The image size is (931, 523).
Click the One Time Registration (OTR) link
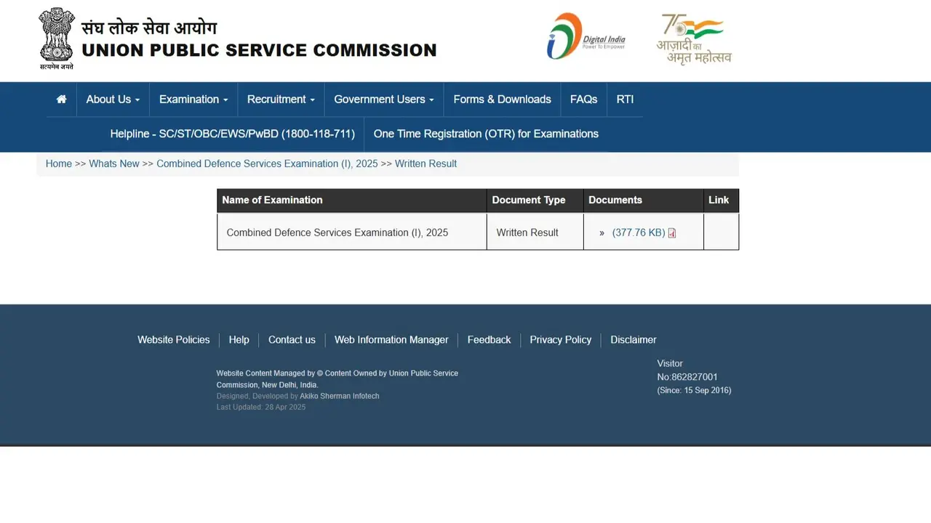(x=485, y=134)
